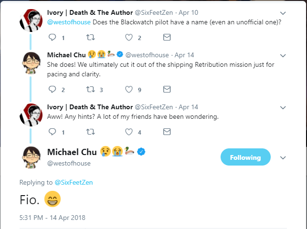Image resolution: width=307 pixels, height=229 pixels.
Task: Like Ivory's tweet about the Blackwatch pilot
Action: pyautogui.click(x=129, y=38)
